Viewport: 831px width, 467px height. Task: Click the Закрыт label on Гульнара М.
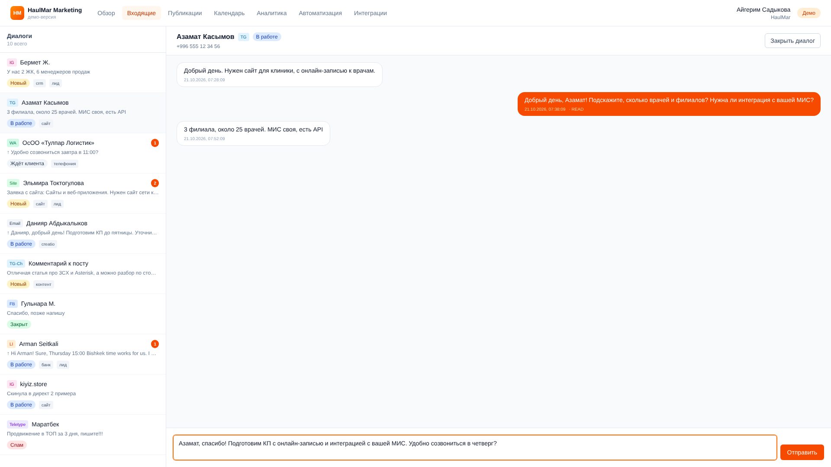pyautogui.click(x=19, y=324)
